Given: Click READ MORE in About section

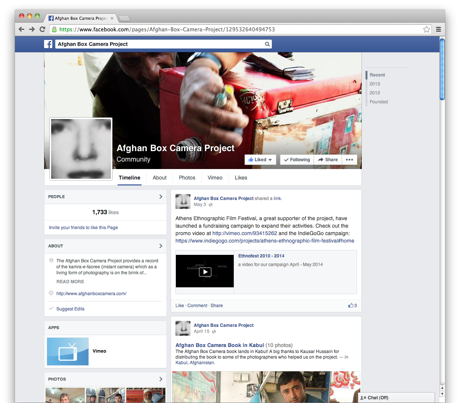Looking at the screenshot, I should (x=70, y=282).
